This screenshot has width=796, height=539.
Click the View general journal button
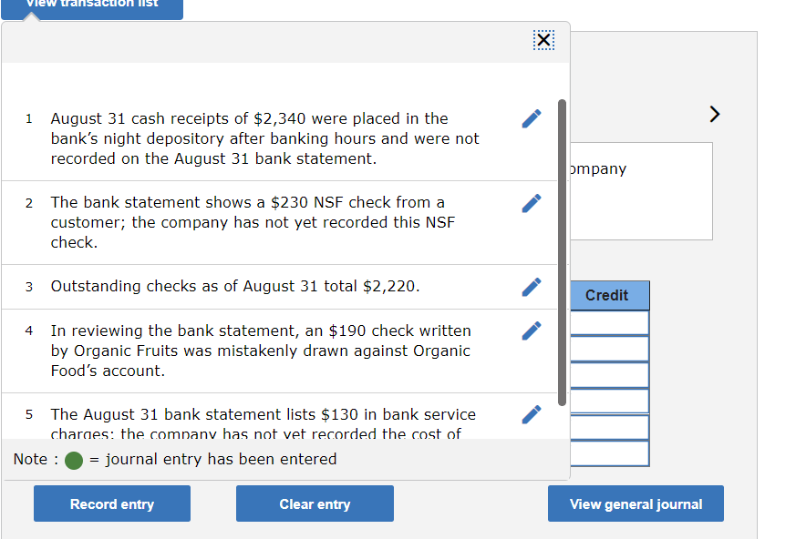point(636,503)
